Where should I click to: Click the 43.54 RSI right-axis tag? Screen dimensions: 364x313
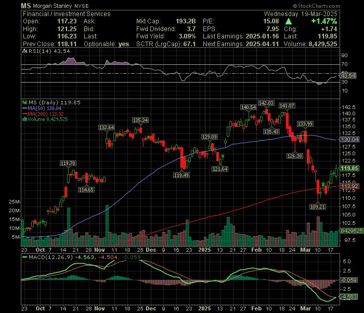348,76
